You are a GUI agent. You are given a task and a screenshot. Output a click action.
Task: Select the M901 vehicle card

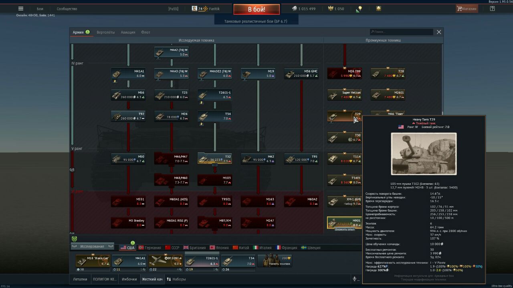[x=345, y=222]
